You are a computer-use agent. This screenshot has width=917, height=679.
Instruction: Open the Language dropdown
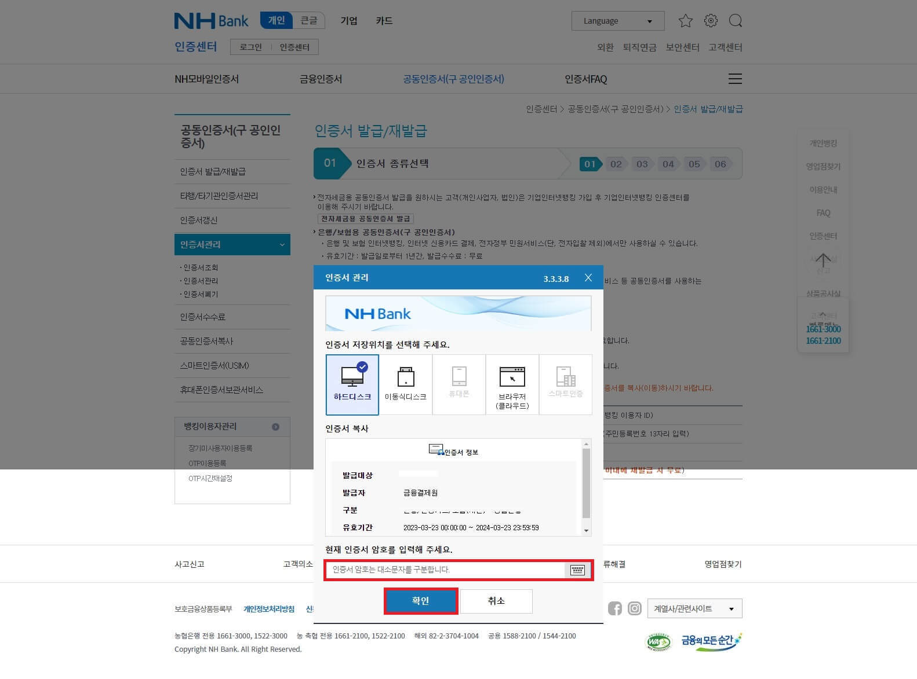pyautogui.click(x=618, y=21)
